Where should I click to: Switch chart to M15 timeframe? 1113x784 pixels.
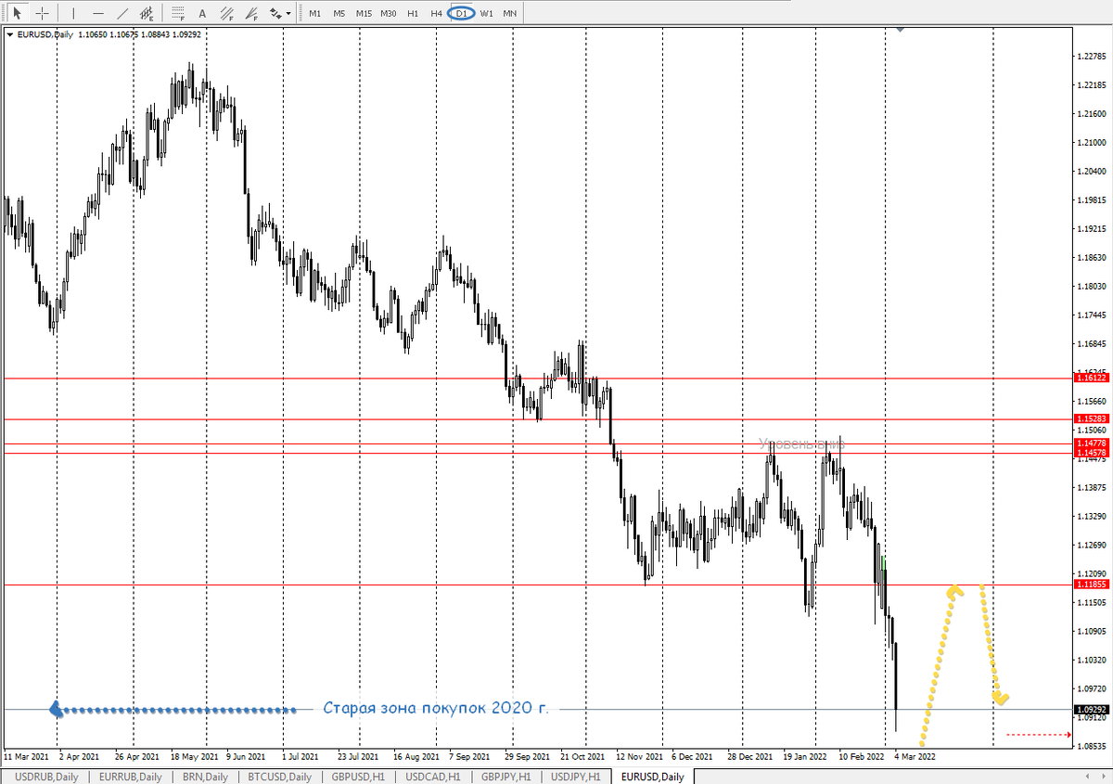tap(364, 13)
